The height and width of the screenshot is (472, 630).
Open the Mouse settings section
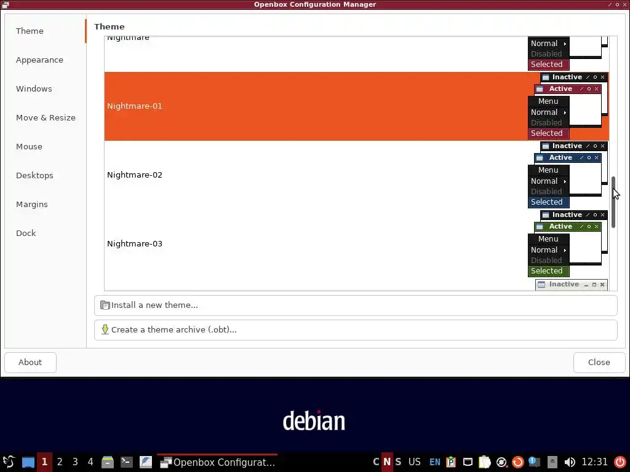click(x=29, y=146)
